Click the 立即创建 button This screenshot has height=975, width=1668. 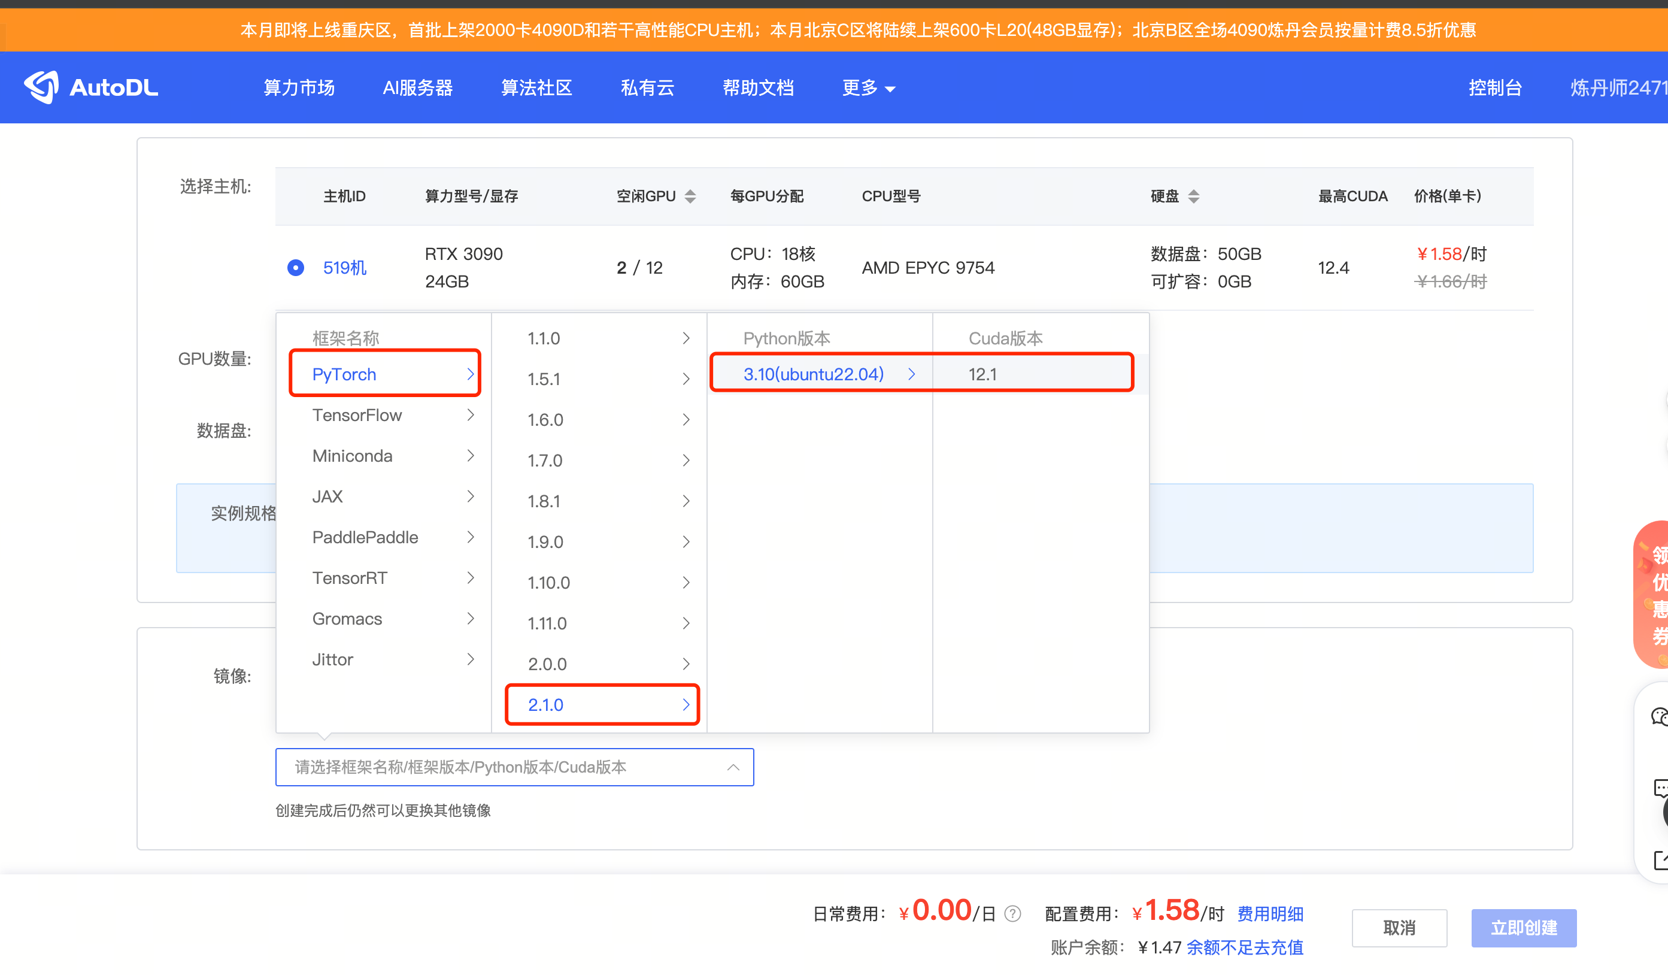(x=1523, y=927)
